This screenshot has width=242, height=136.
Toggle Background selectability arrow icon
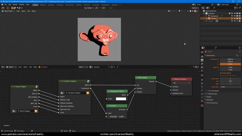tap(232, 16)
